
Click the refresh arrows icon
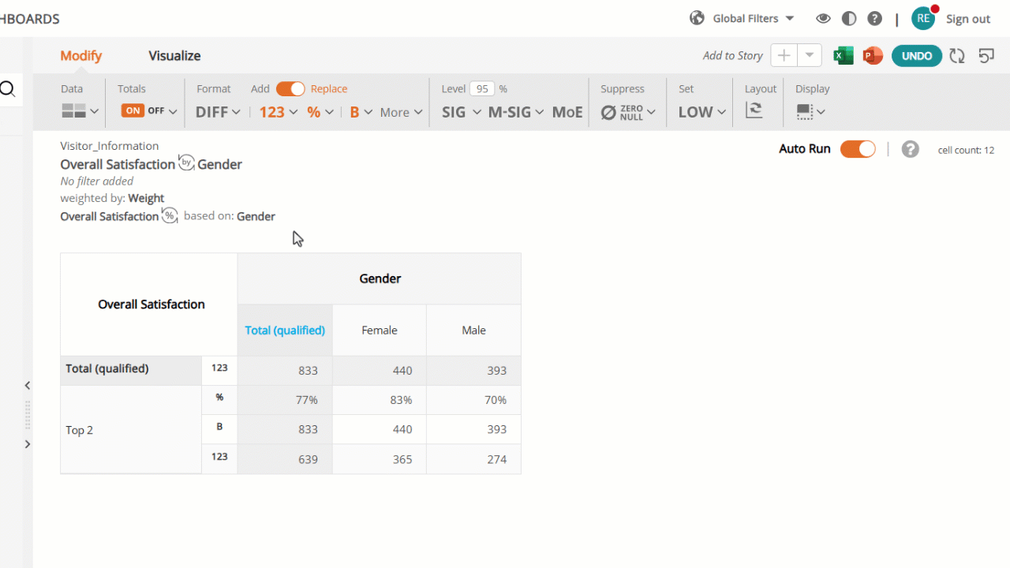957,56
